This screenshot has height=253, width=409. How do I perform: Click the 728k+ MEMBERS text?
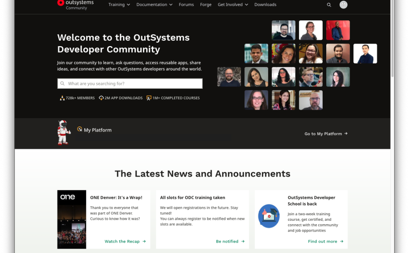tap(80, 98)
